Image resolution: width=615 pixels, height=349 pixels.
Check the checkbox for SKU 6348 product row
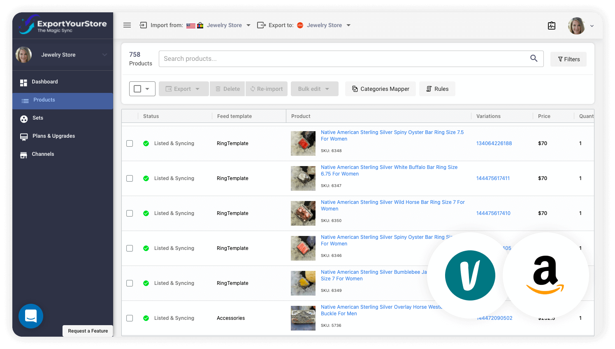pos(130,143)
